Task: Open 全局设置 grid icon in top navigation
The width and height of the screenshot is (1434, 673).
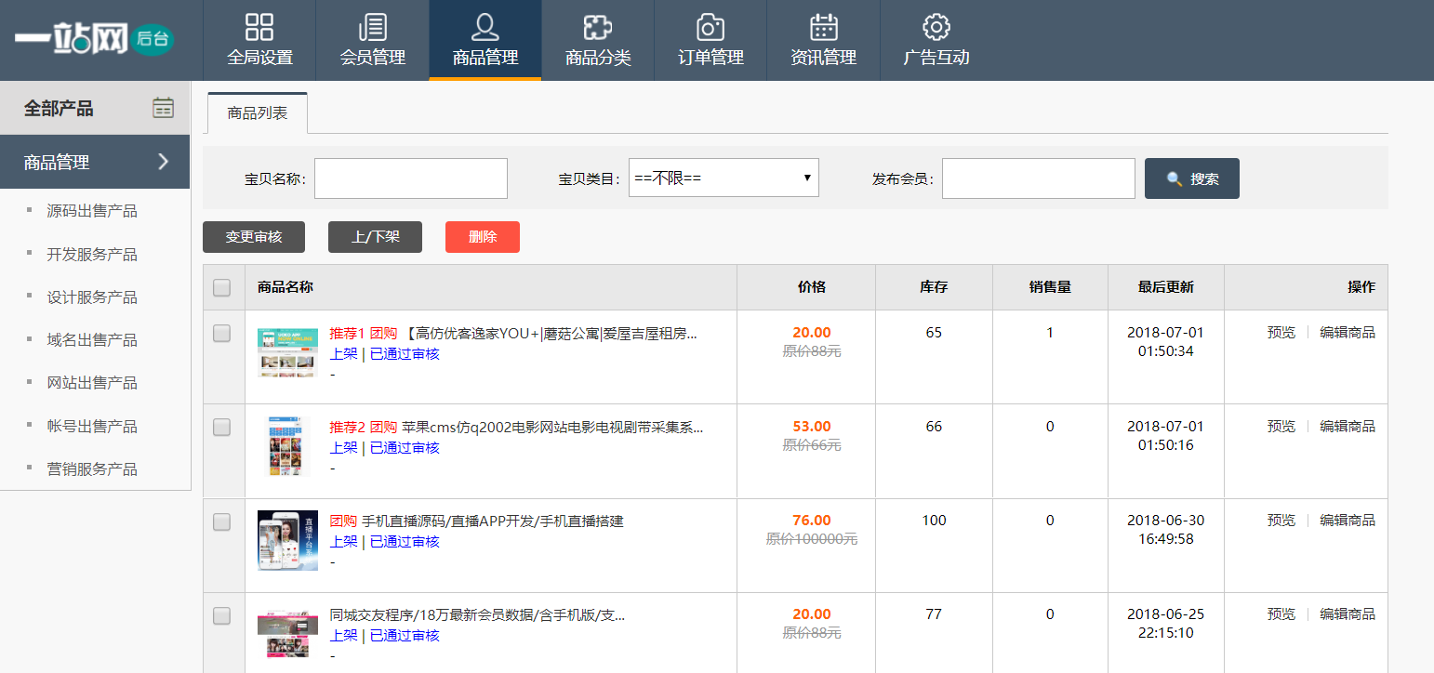Action: (x=259, y=27)
